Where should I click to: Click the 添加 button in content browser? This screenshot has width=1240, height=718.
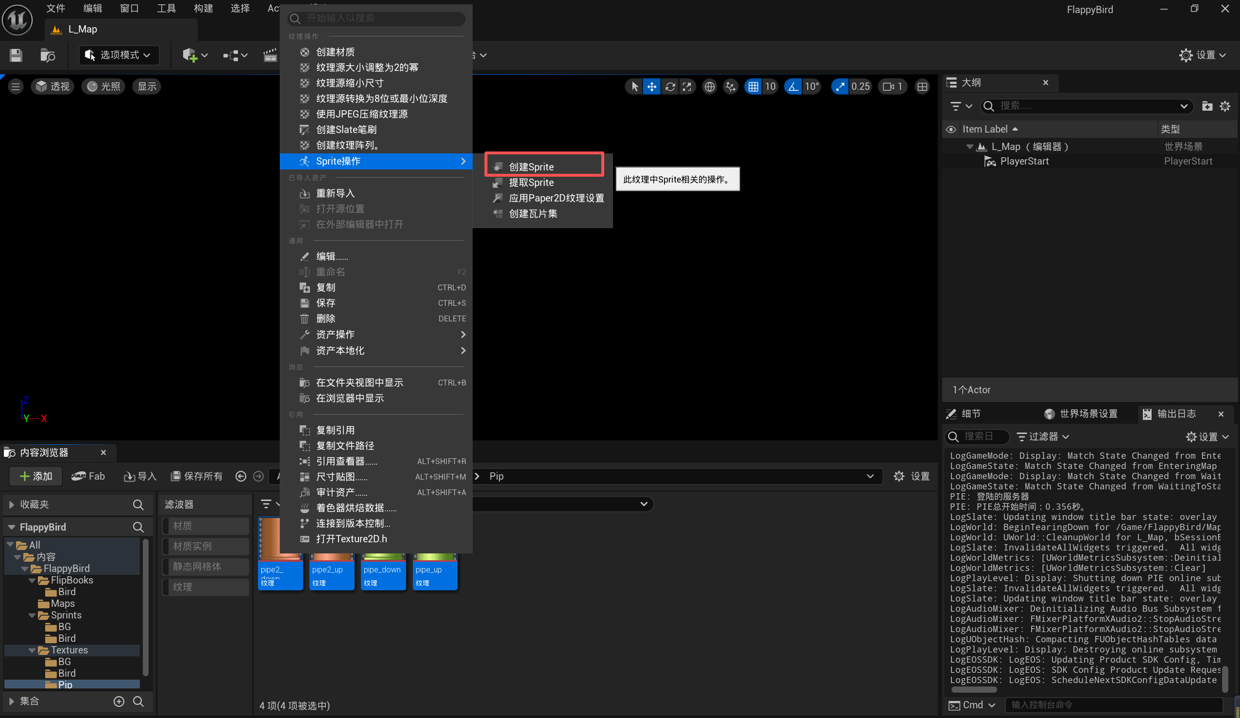pos(35,476)
